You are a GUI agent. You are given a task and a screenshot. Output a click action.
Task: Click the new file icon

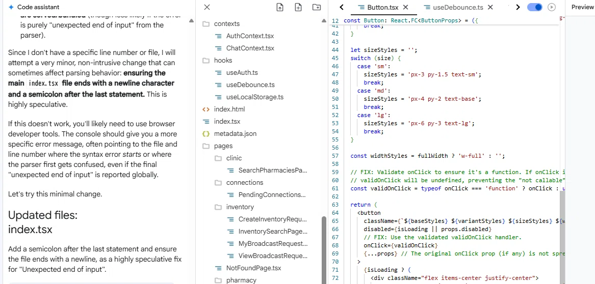[298, 7]
